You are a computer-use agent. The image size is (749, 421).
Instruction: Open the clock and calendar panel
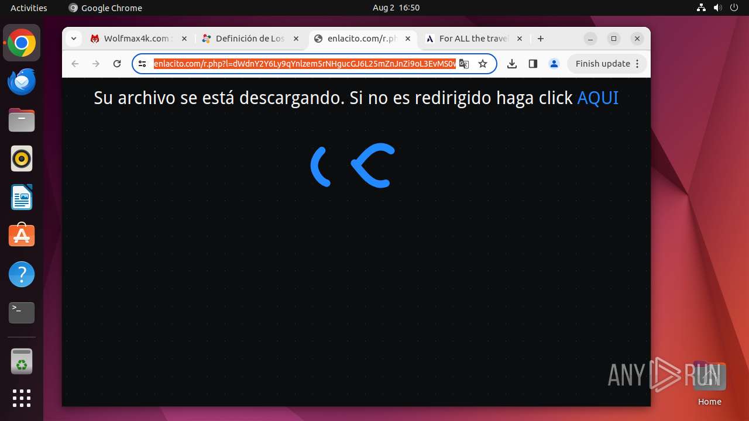pos(396,8)
